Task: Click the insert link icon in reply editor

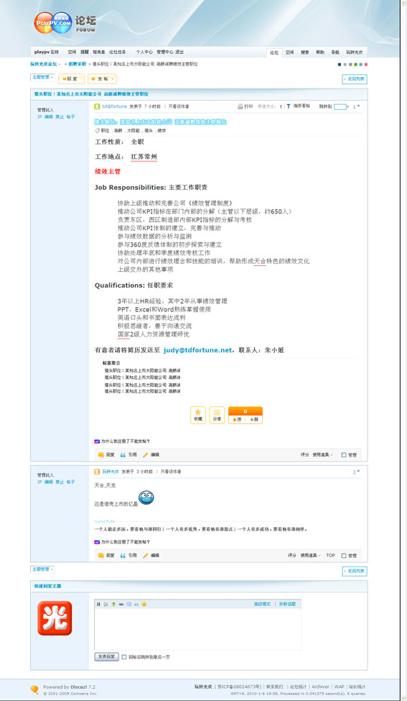Action: [121, 604]
